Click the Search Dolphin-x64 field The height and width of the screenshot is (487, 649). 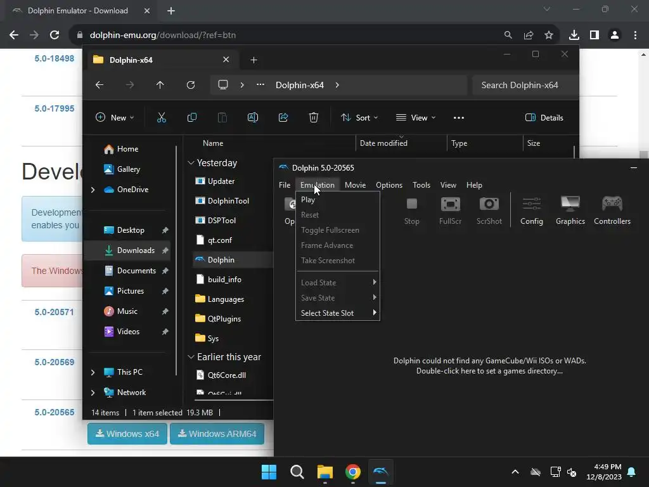tap(525, 85)
